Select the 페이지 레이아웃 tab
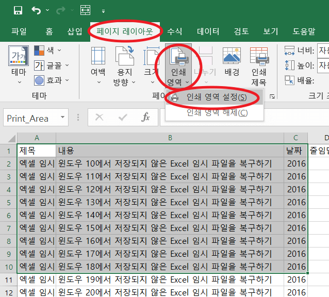 pyautogui.click(x=125, y=31)
